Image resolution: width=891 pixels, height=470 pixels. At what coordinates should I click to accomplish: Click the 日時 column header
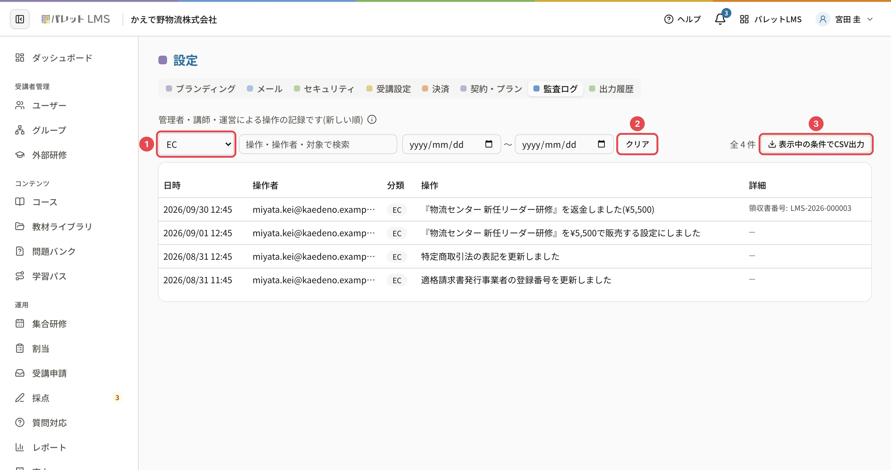pyautogui.click(x=172, y=186)
